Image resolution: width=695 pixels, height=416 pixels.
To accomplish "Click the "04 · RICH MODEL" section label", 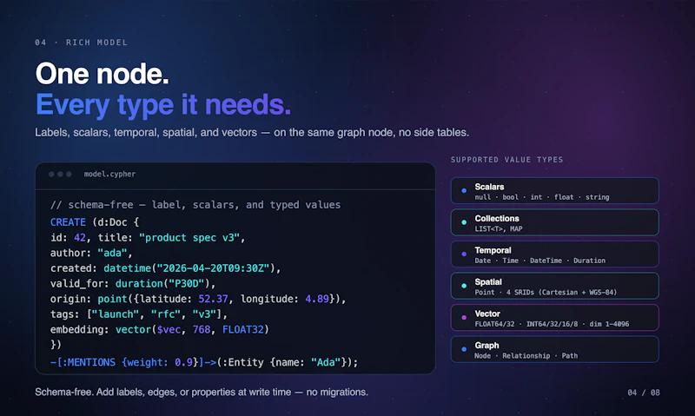I will tap(81, 43).
